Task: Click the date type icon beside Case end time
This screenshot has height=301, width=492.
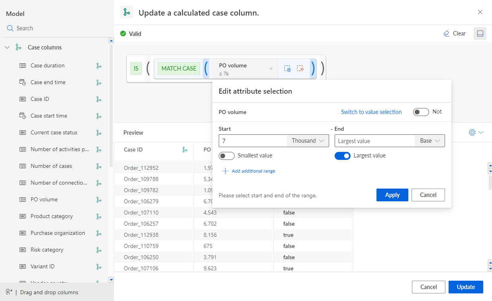Action: 23,83
